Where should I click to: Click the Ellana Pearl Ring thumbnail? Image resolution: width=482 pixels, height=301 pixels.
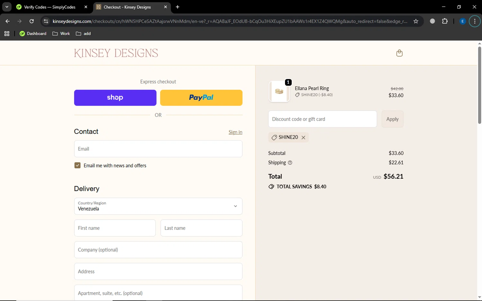pos(279,91)
